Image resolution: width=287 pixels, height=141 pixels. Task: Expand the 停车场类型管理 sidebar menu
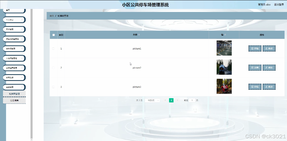14,39
